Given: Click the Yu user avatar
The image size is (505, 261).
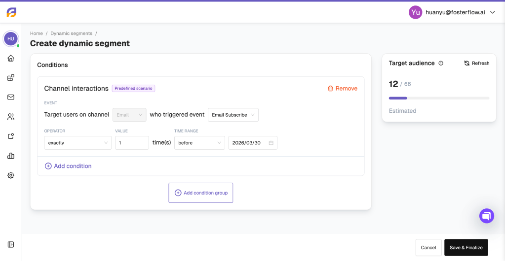Looking at the screenshot, I should 416,12.
